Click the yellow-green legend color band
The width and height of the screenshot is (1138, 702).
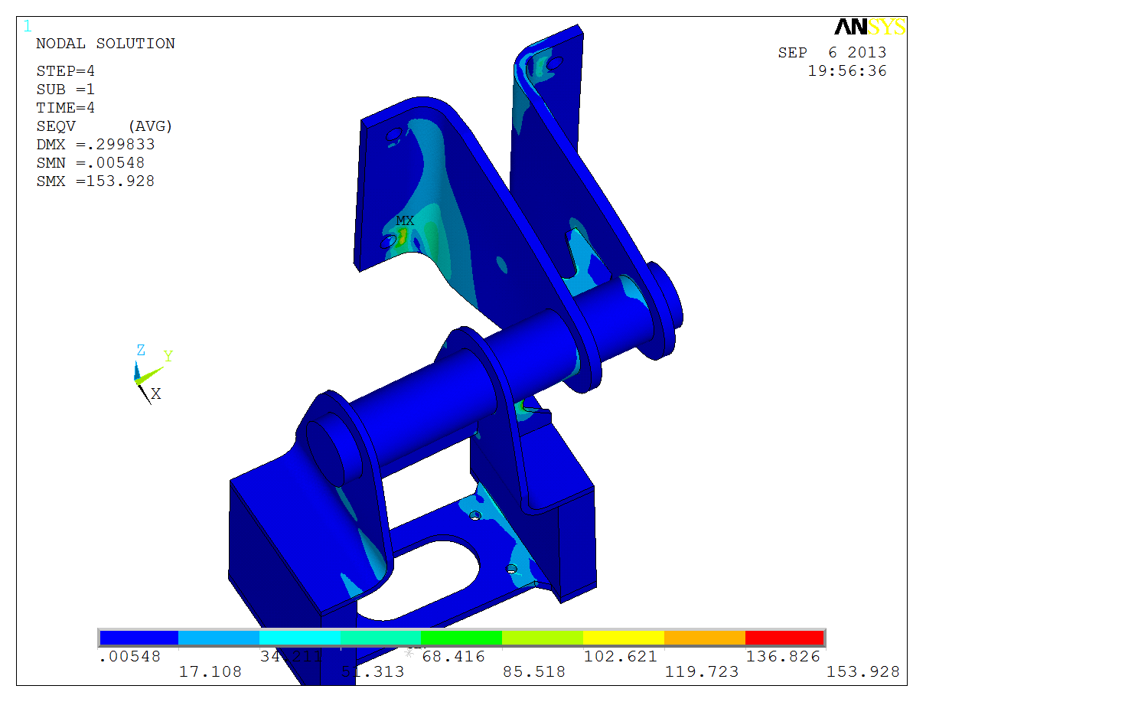543,638
